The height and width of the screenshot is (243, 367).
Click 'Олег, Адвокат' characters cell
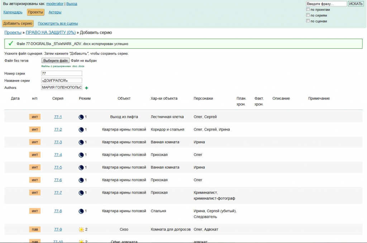pos(206,229)
